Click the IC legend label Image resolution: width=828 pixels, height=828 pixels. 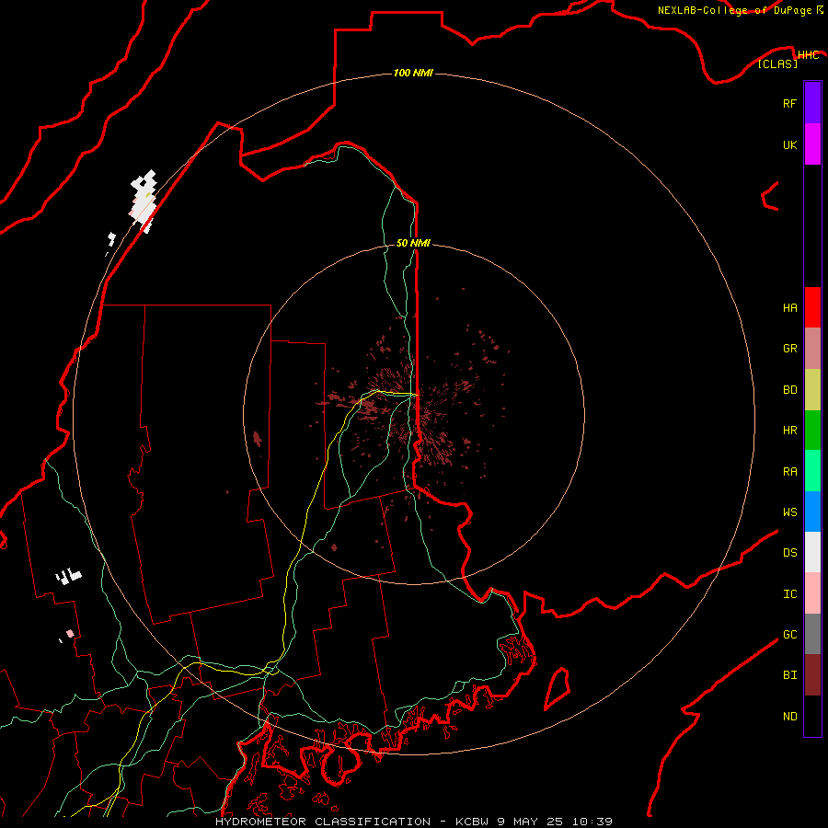pos(789,594)
